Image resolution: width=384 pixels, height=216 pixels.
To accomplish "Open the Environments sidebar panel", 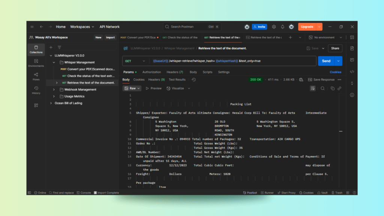I will click(x=36, y=63).
